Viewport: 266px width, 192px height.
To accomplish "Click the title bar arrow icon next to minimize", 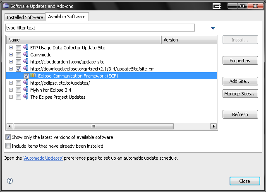I will pos(217,6).
